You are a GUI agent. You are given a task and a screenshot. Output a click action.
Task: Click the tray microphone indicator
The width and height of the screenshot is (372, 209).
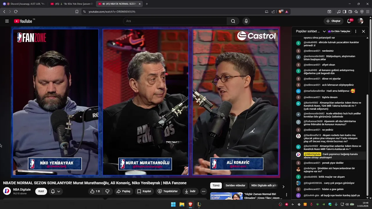coord(336,204)
